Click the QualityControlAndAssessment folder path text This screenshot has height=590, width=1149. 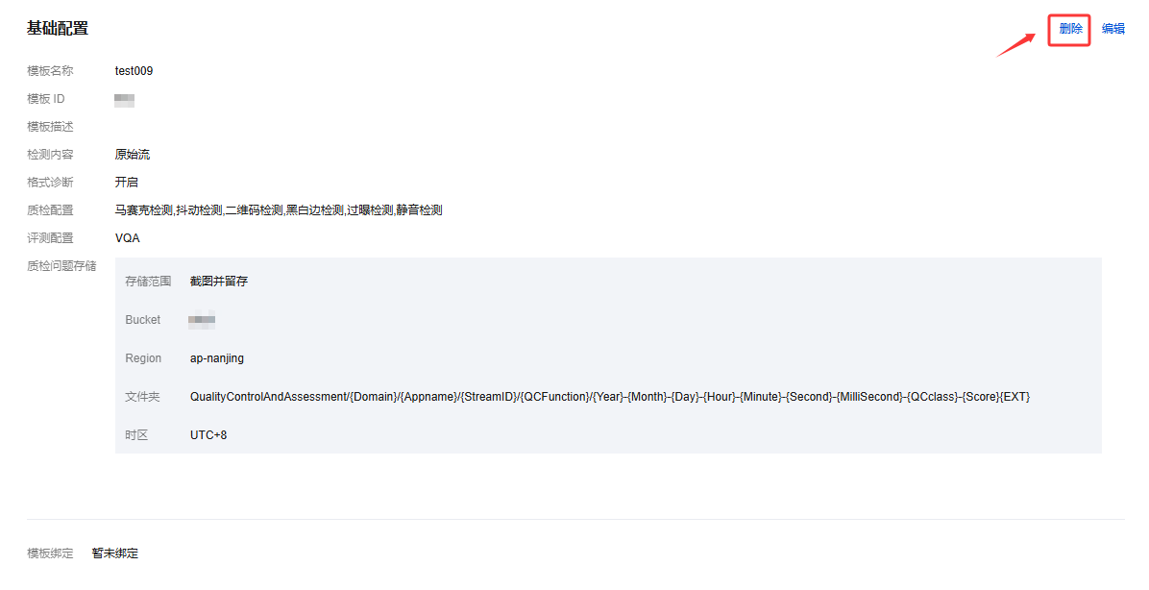coord(610,397)
